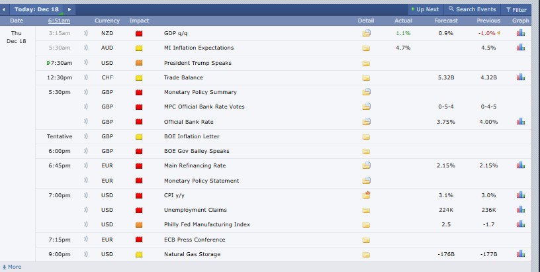
Task: Go to previous day arrow
Action: 5,10
